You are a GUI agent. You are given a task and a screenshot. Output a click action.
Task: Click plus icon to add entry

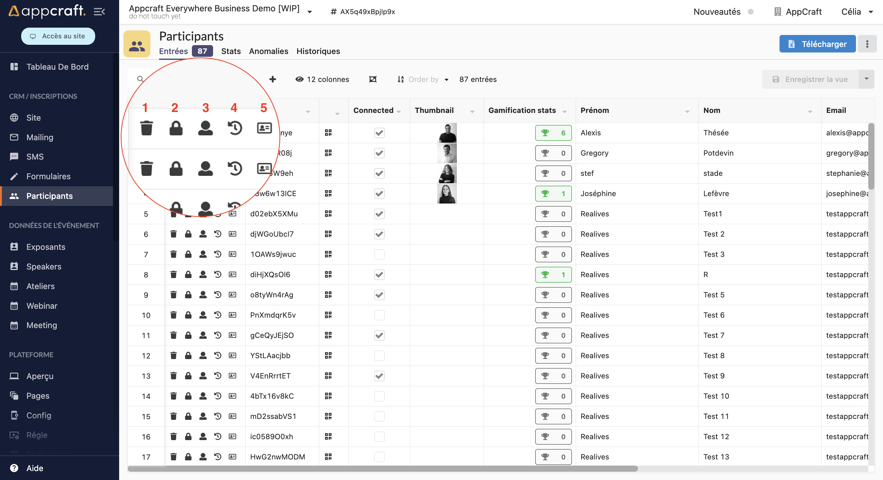(x=273, y=79)
